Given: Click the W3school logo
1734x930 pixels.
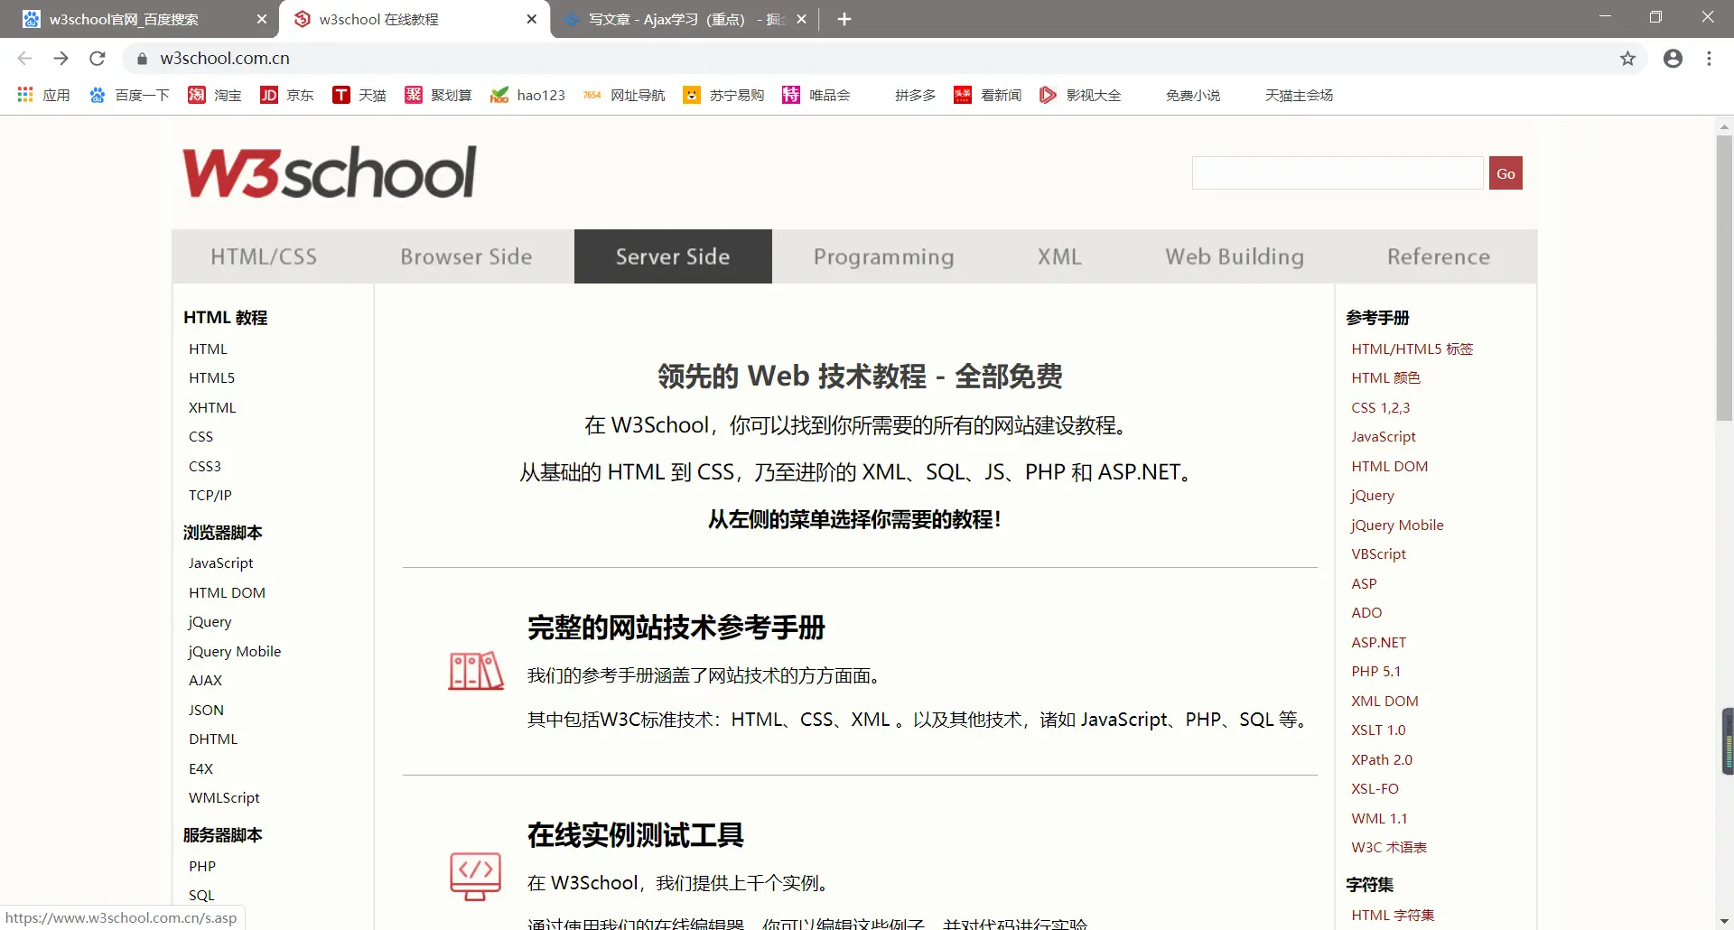Looking at the screenshot, I should [x=330, y=172].
